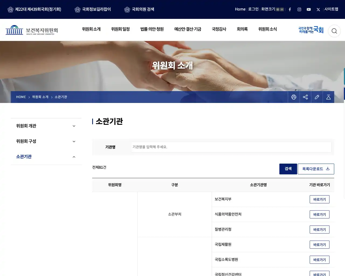Click the 국민과 함께 미래를 여는 국회 logo
This screenshot has height=276, width=345.
tap(311, 30)
